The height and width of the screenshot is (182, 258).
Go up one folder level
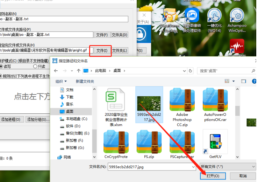79,71
